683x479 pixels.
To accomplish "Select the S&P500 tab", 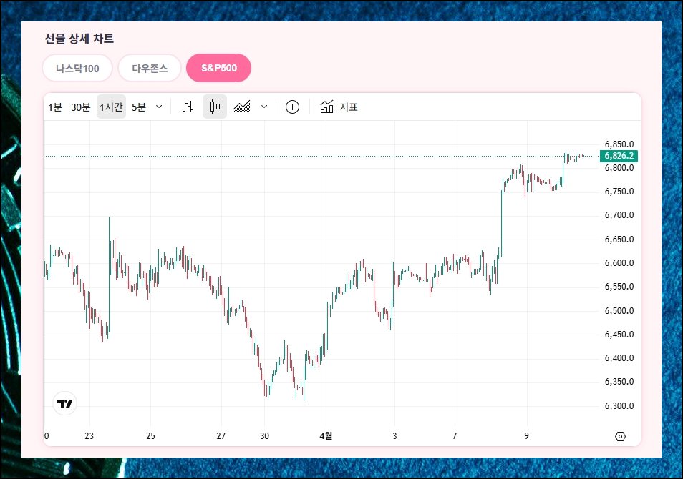I will (x=218, y=69).
